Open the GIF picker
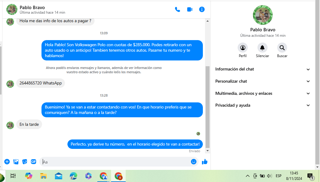This screenshot has width=320, height=182. pos(34,162)
